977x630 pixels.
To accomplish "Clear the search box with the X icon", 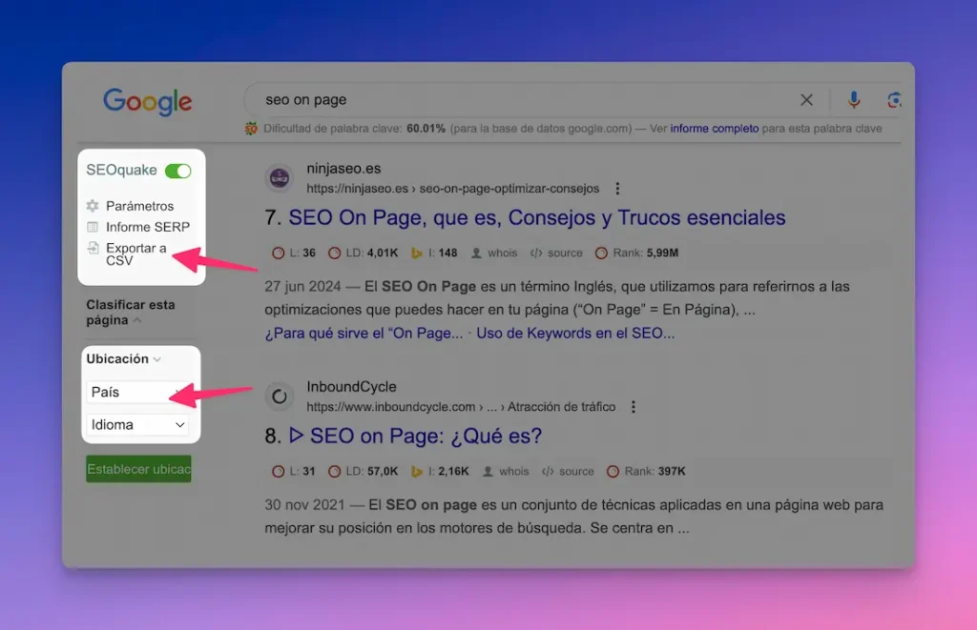I will click(806, 99).
